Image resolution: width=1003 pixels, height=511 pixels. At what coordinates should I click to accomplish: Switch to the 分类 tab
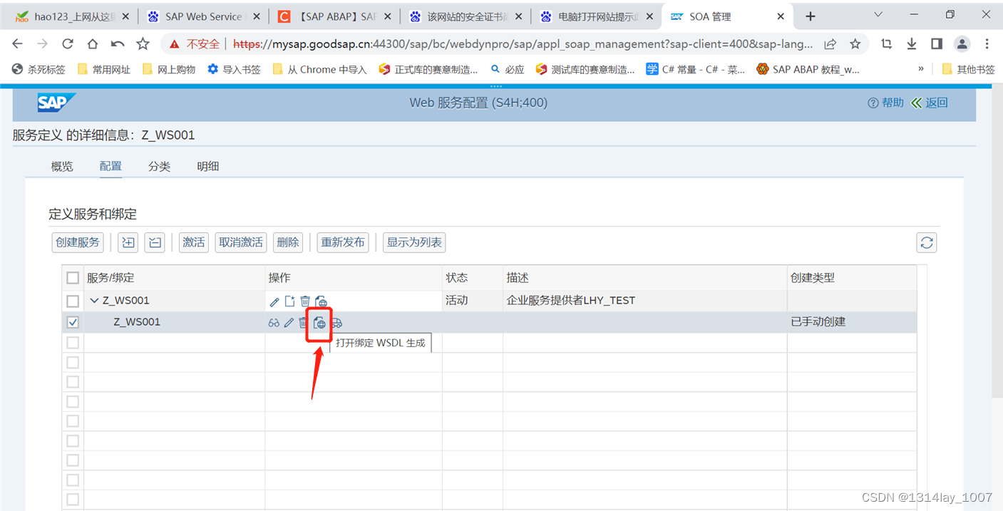tap(159, 167)
